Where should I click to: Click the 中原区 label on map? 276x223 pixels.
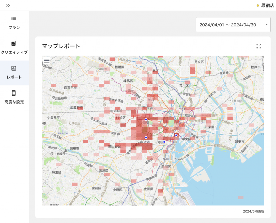click(x=118, y=190)
